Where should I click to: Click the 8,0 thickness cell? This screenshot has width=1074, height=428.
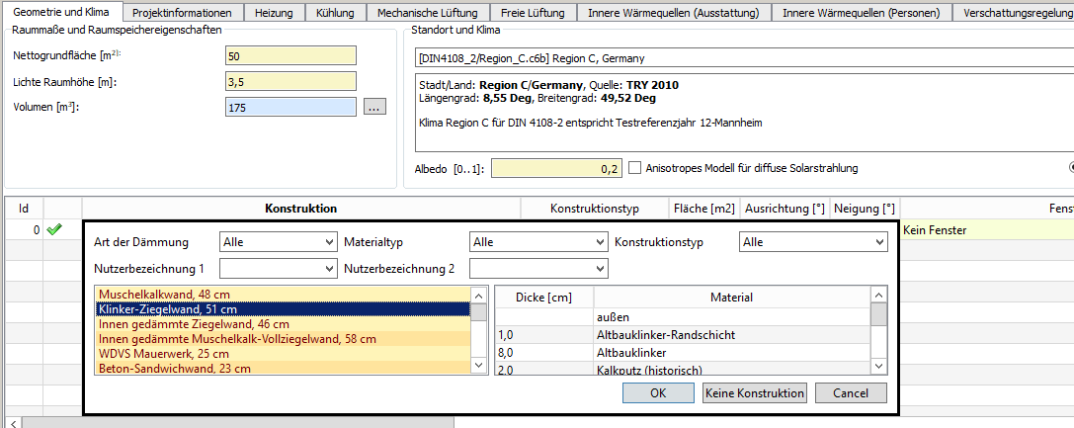(543, 353)
